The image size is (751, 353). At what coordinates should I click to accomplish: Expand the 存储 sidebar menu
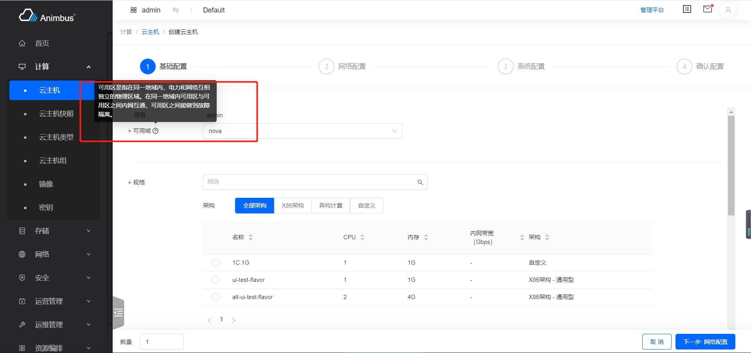tap(55, 231)
